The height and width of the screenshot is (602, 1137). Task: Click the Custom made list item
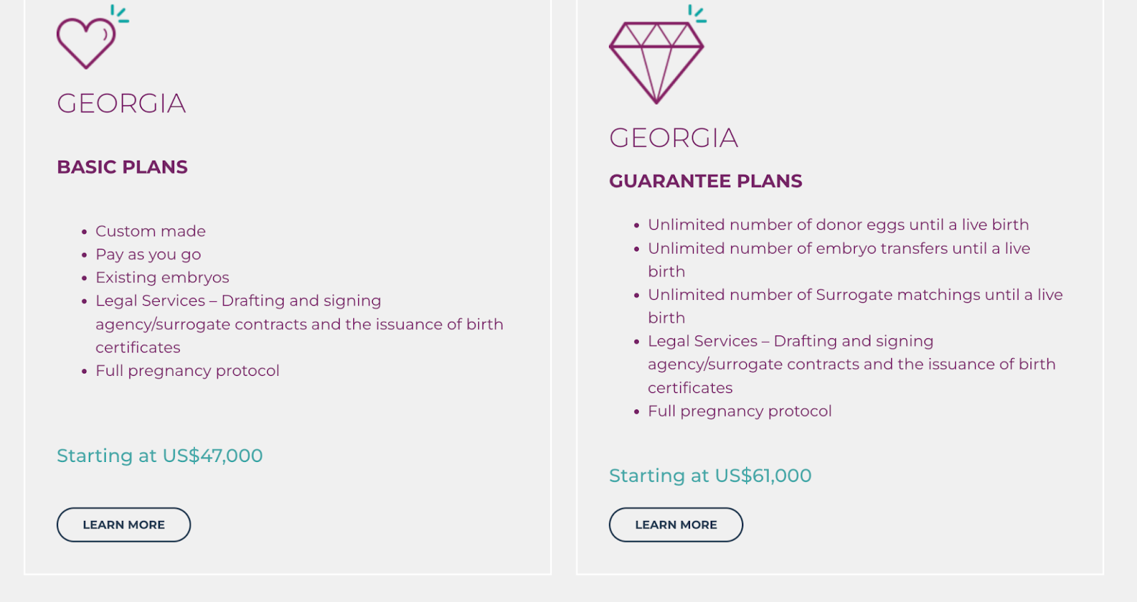coord(151,231)
